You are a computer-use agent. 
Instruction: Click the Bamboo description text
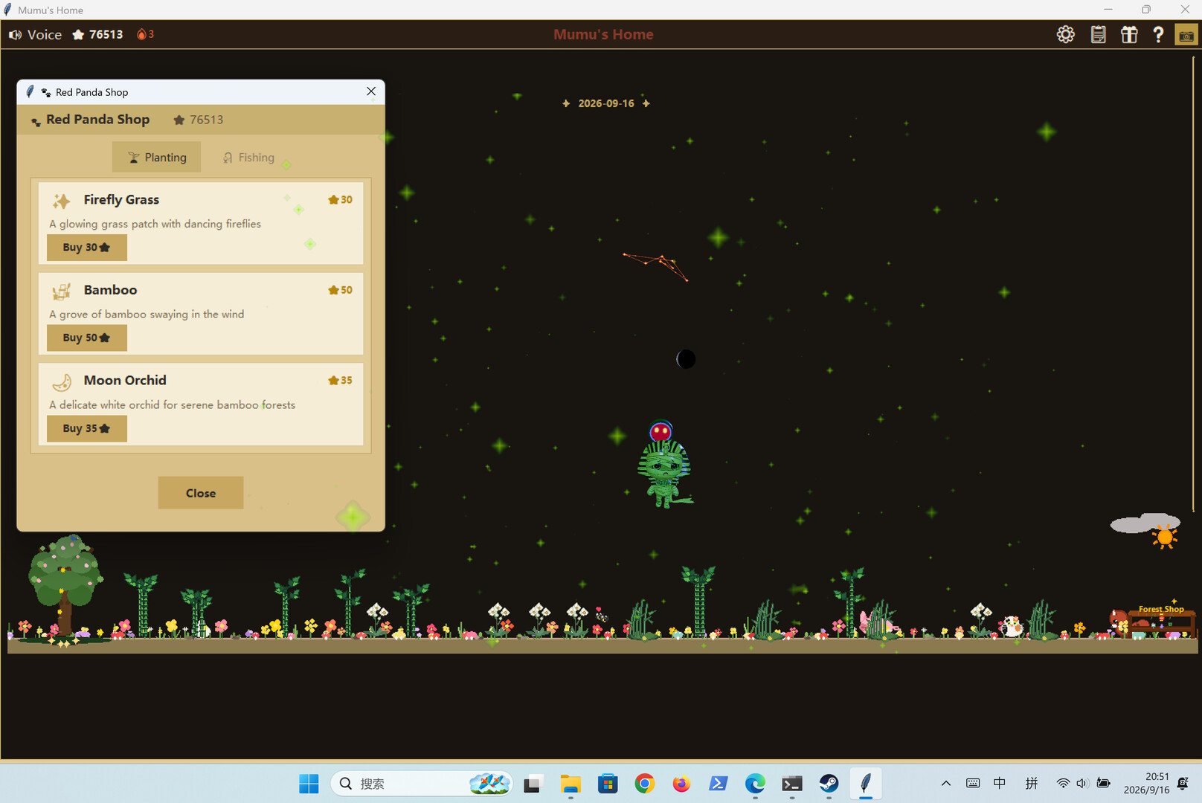[147, 315]
